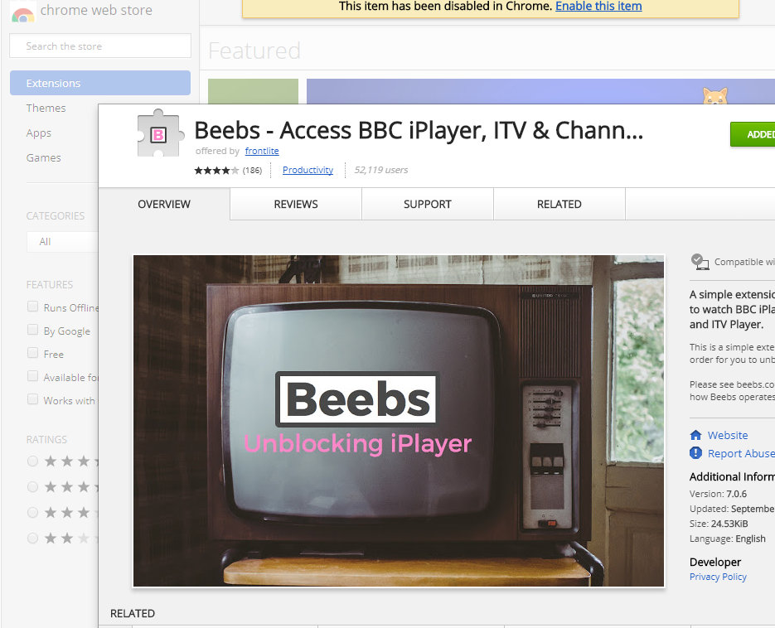The width and height of the screenshot is (775, 628).
Task: Switch to the Support tab
Action: click(x=428, y=204)
